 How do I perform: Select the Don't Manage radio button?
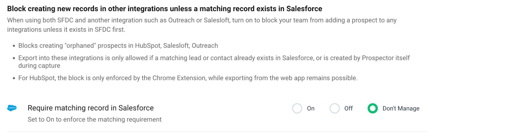click(373, 108)
